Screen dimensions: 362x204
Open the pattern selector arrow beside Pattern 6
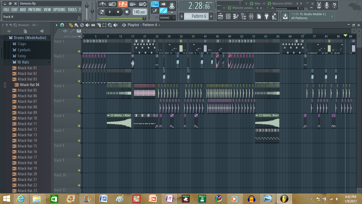(x=182, y=16)
